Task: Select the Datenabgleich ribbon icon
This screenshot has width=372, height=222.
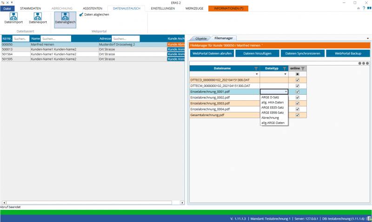Action: (x=65, y=20)
